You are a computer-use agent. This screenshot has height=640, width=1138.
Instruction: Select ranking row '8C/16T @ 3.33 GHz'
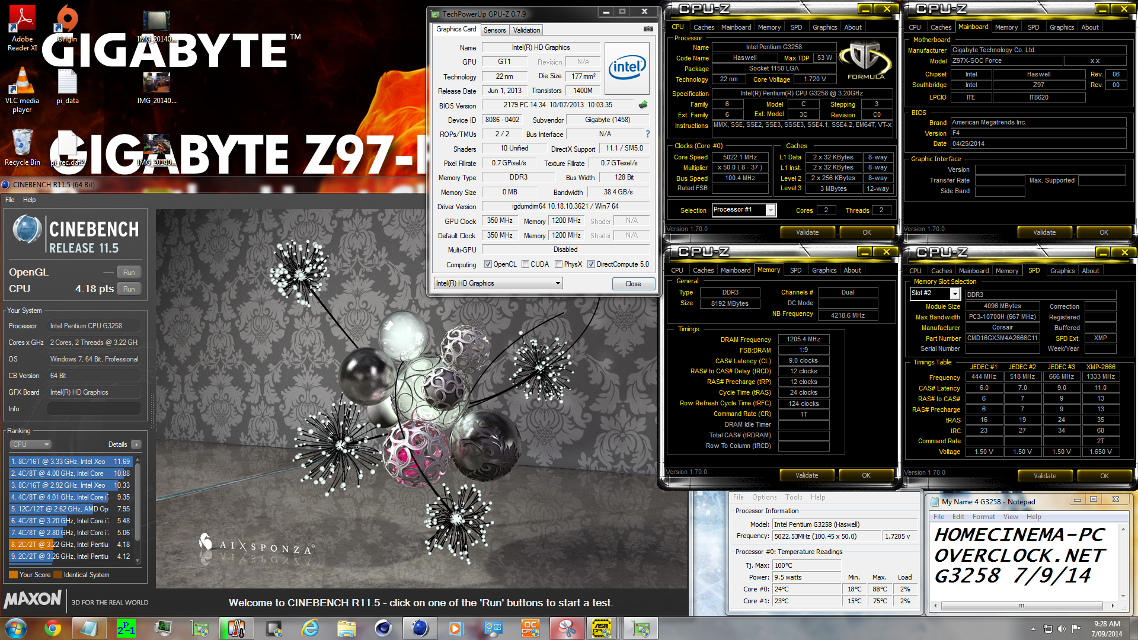pyautogui.click(x=70, y=462)
